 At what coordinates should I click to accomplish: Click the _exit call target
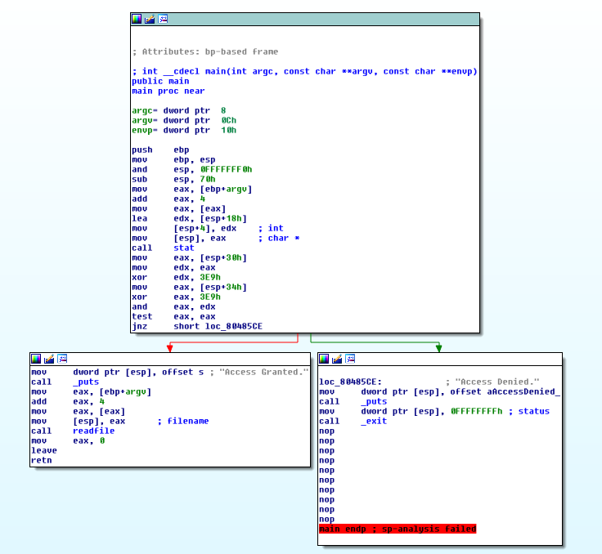(x=375, y=421)
